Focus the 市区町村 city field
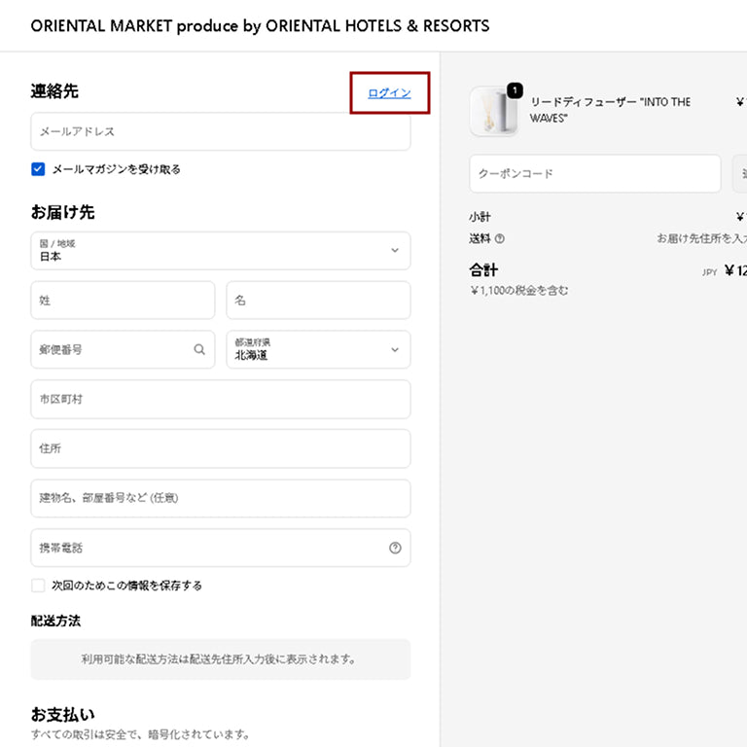Viewport: 747px width, 747px height. [x=220, y=400]
